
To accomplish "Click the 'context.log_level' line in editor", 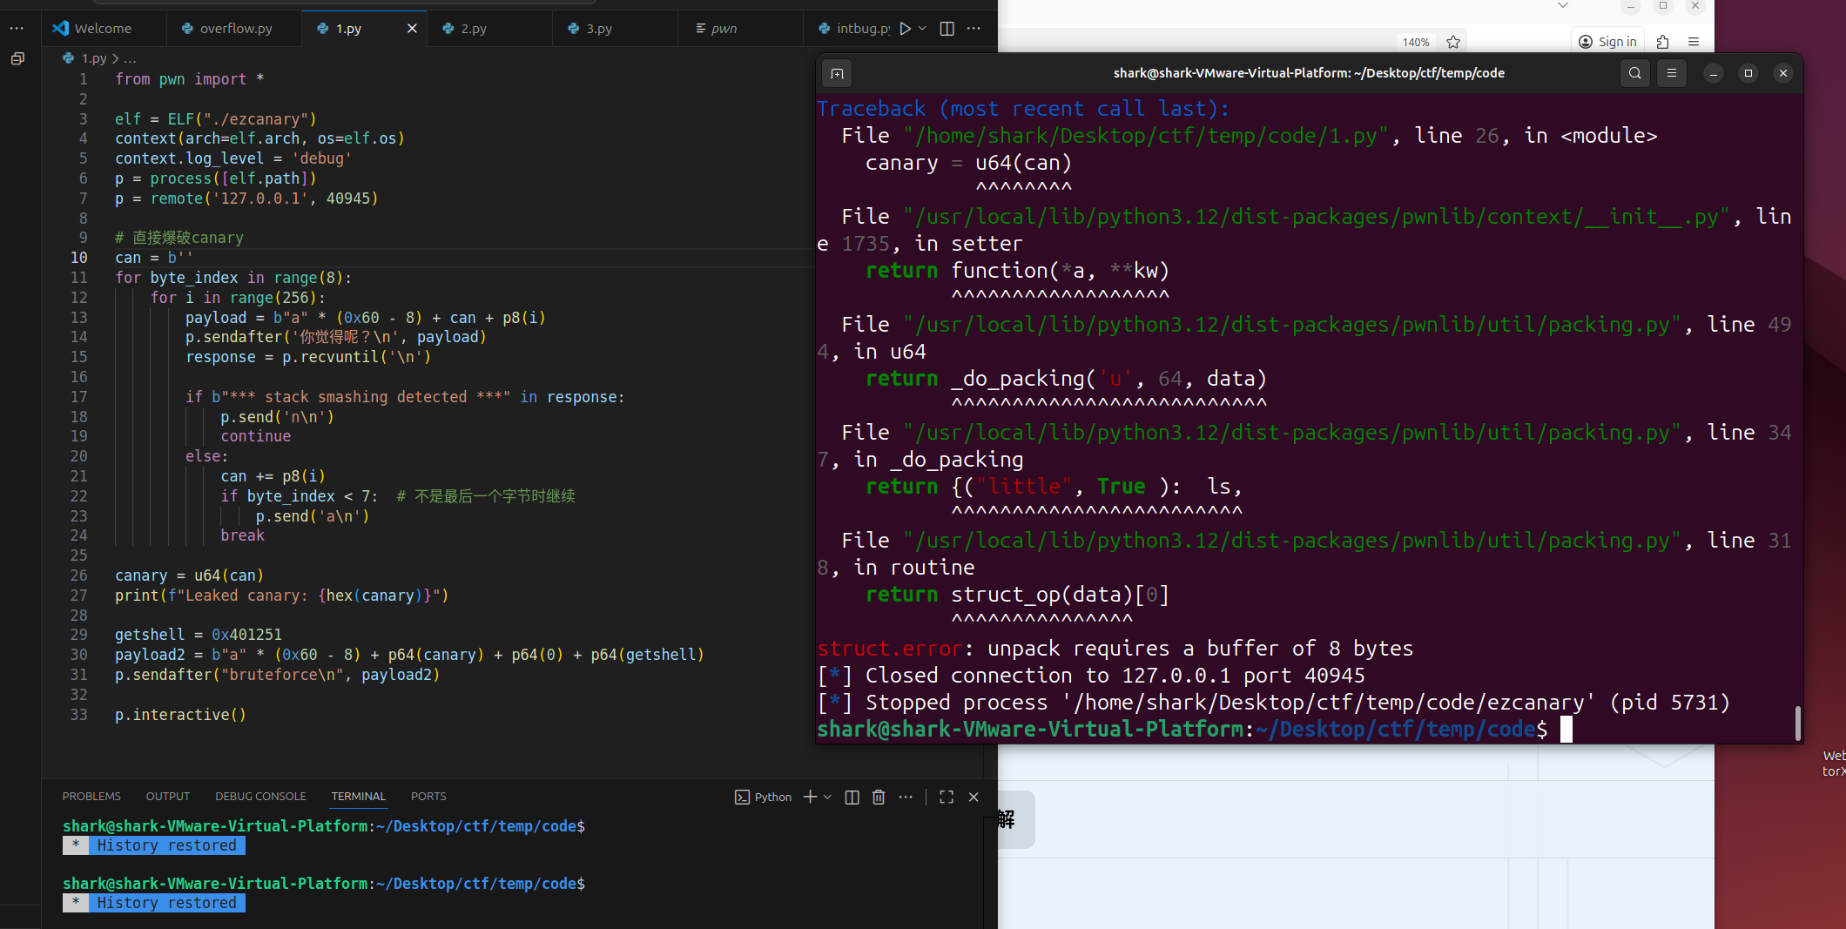I will point(232,158).
